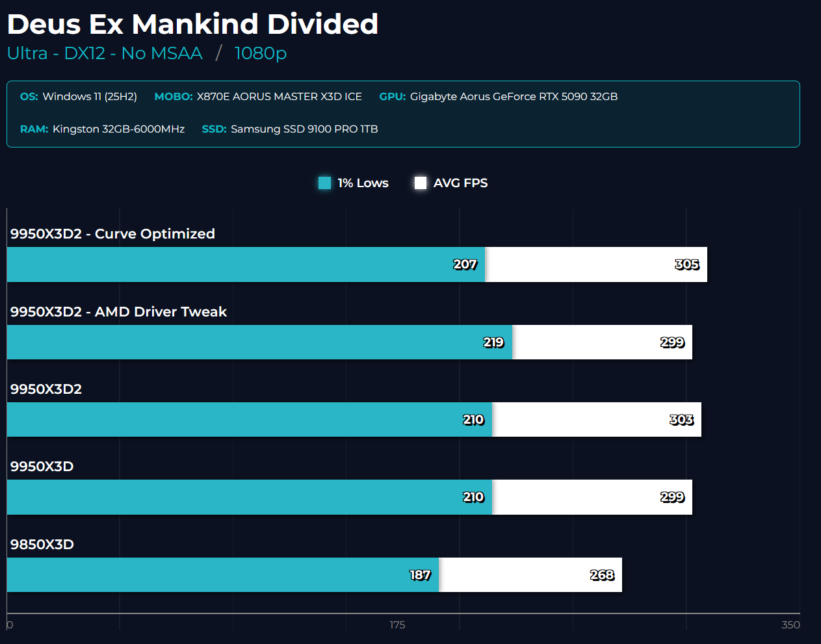The image size is (821, 644).
Task: Click the MOBO spec X870E AORUS MASTER
Action: point(279,97)
